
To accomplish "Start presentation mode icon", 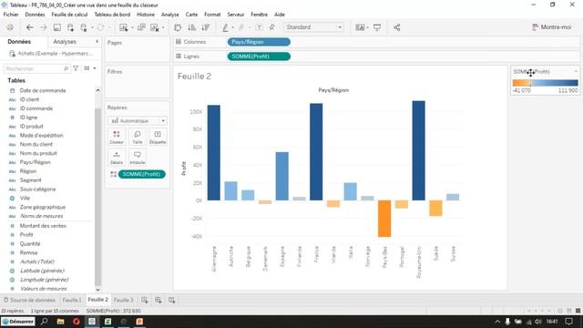I will (377, 27).
